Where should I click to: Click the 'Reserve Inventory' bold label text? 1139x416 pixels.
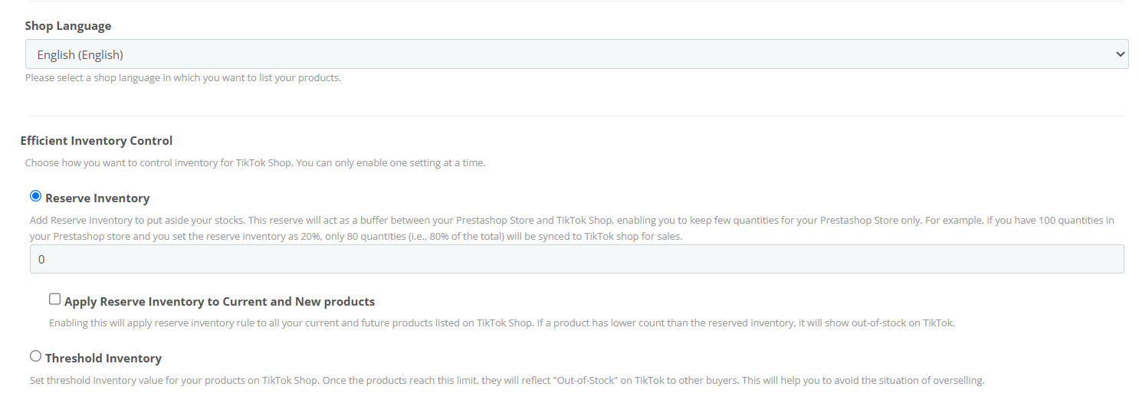pyautogui.click(x=97, y=198)
